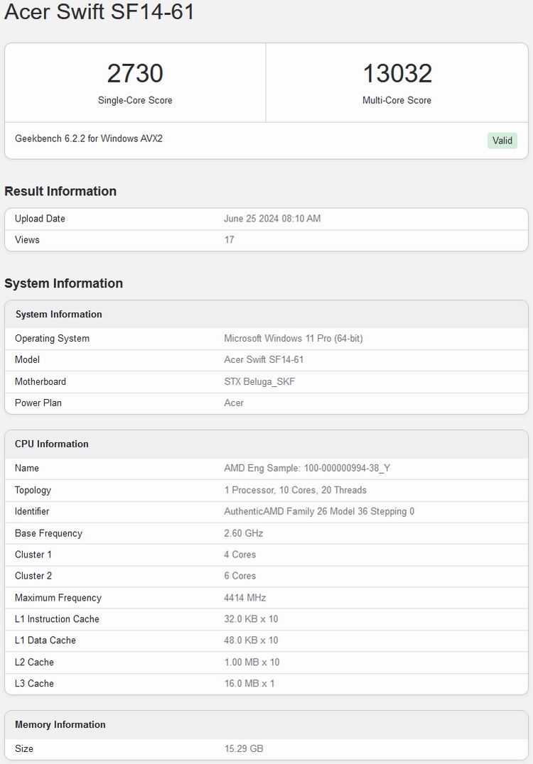Click the Topology value with 10 Cores, 20 Threads
This screenshot has height=764, width=533.
pyautogui.click(x=295, y=491)
